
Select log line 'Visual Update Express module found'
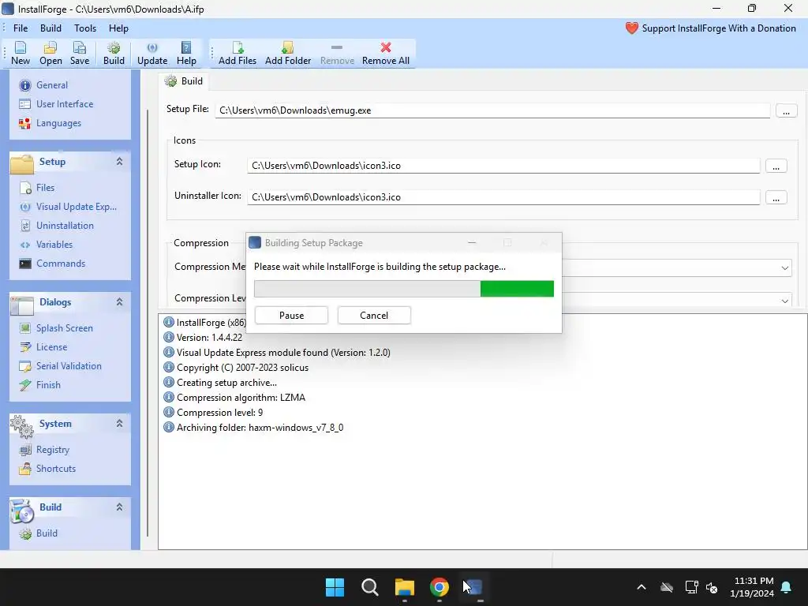click(277, 353)
